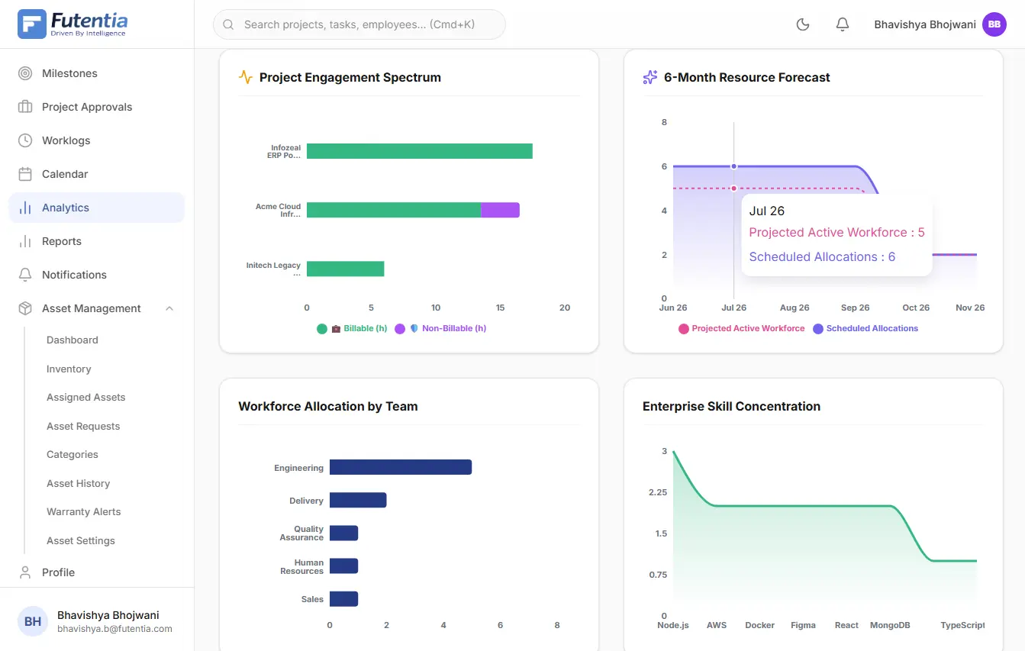Click the Calendar sidebar icon

click(25, 174)
